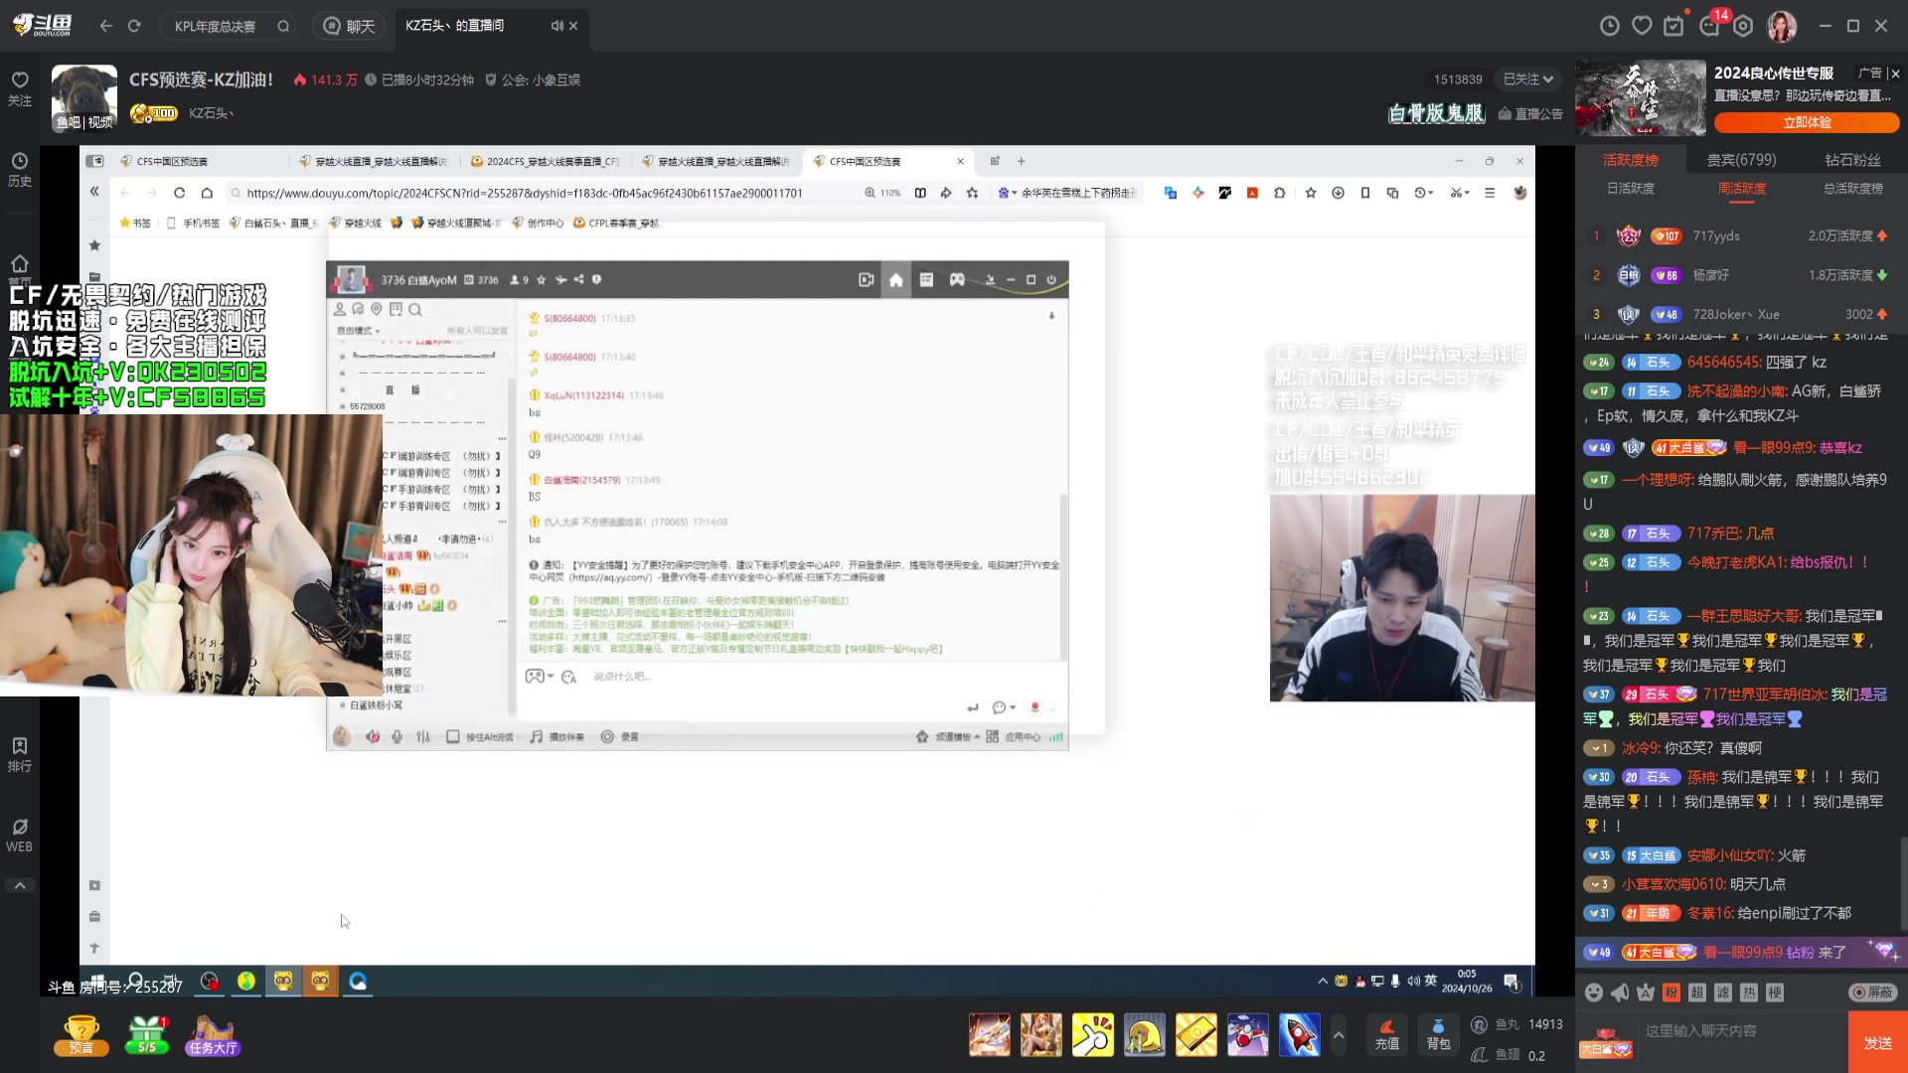
Task: Open 关注 in left sidebar
Action: click(x=20, y=88)
